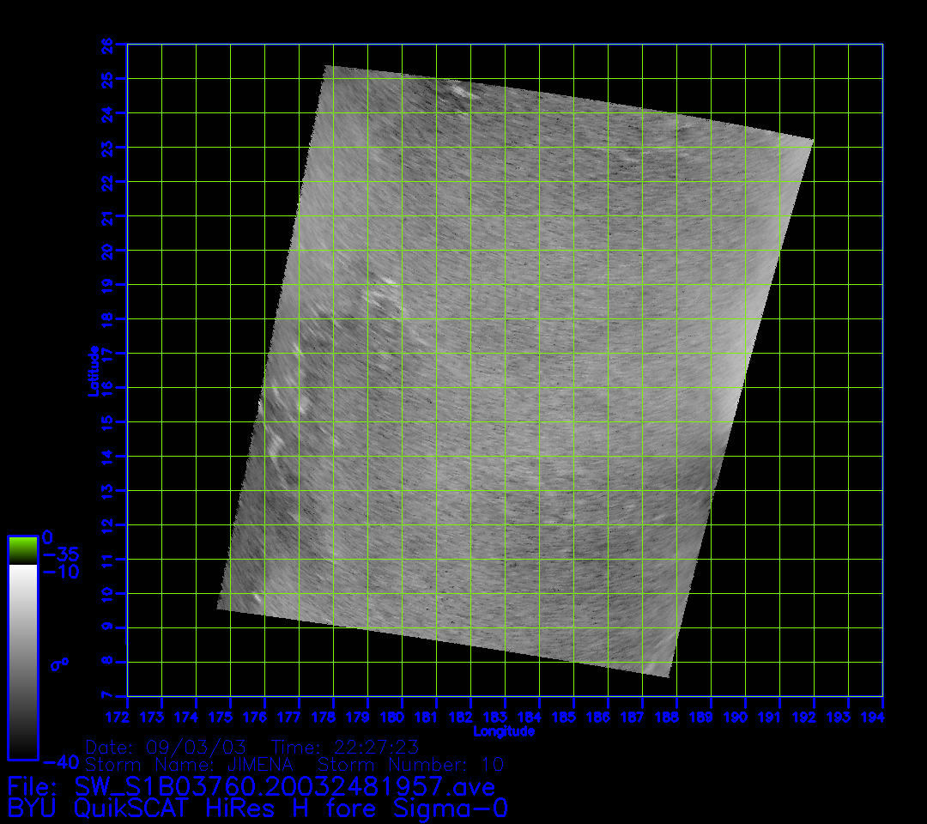Click the -40 label at color bar bottom
Viewport: 927px width, 824px height.
(61, 762)
